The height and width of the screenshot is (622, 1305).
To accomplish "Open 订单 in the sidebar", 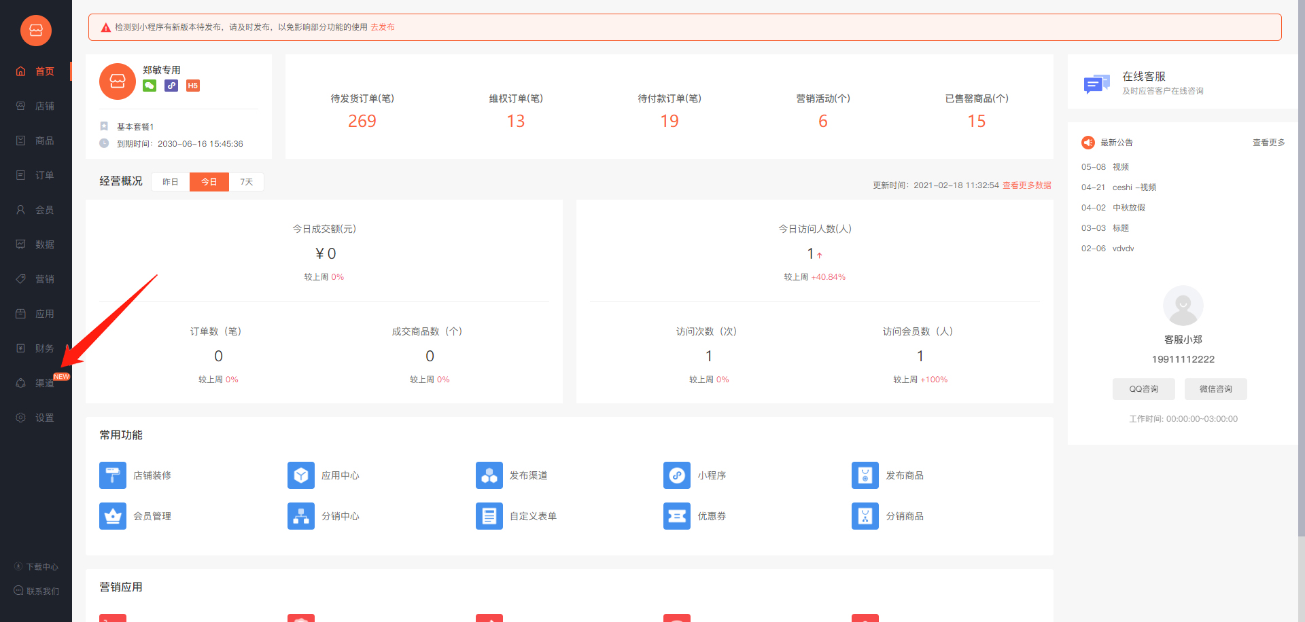I will (44, 175).
